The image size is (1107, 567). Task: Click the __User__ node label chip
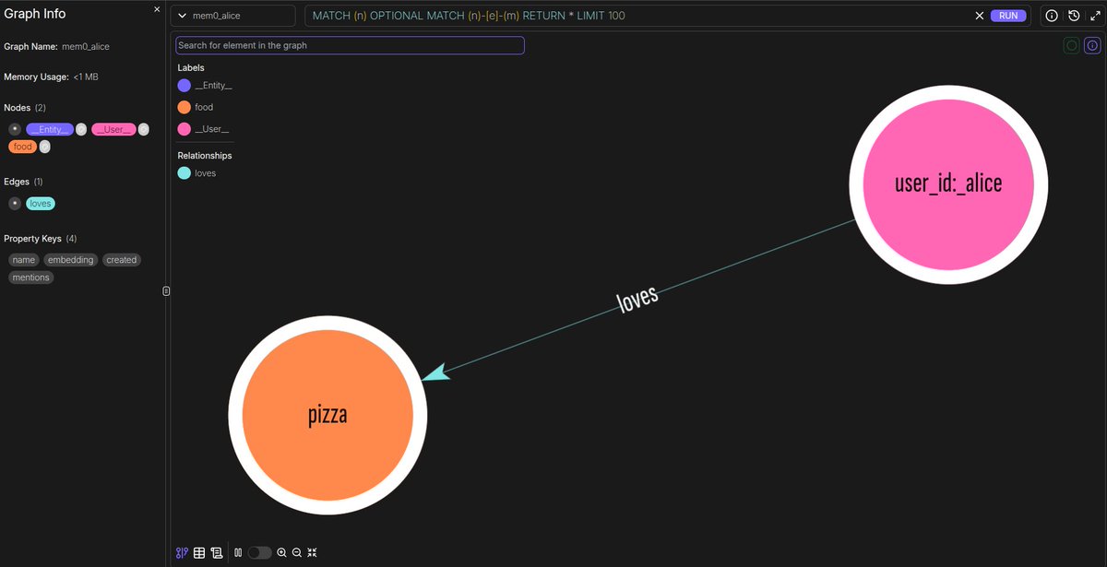point(113,129)
